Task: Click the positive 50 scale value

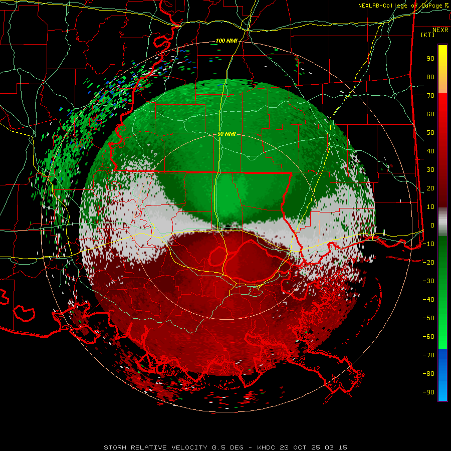Action: pos(430,133)
